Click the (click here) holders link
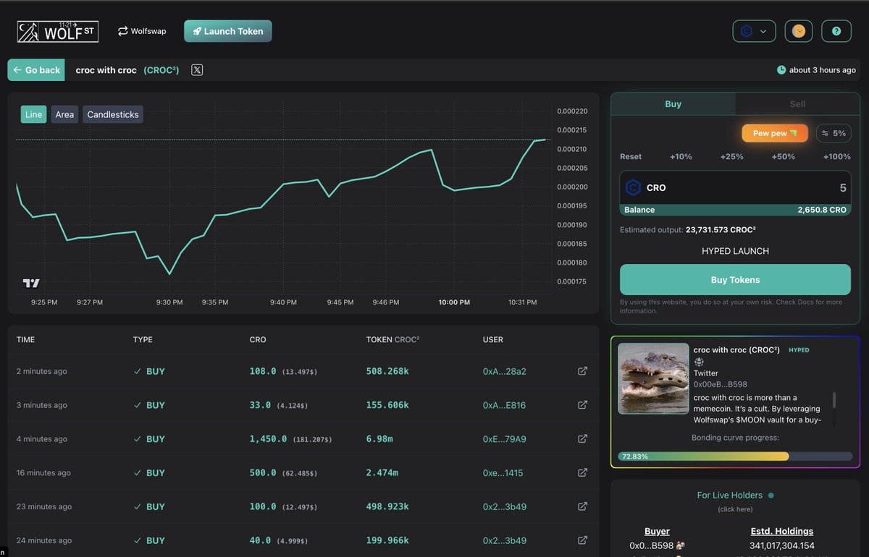 point(735,509)
